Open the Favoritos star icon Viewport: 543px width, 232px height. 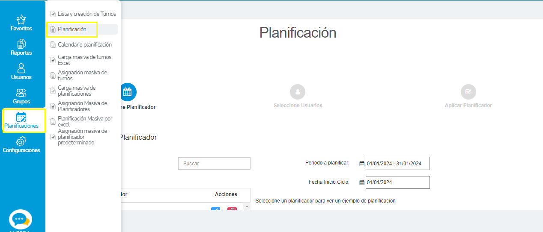point(21,20)
